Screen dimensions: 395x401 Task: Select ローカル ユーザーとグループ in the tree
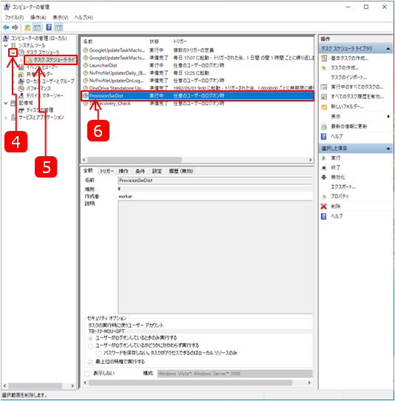click(x=50, y=81)
